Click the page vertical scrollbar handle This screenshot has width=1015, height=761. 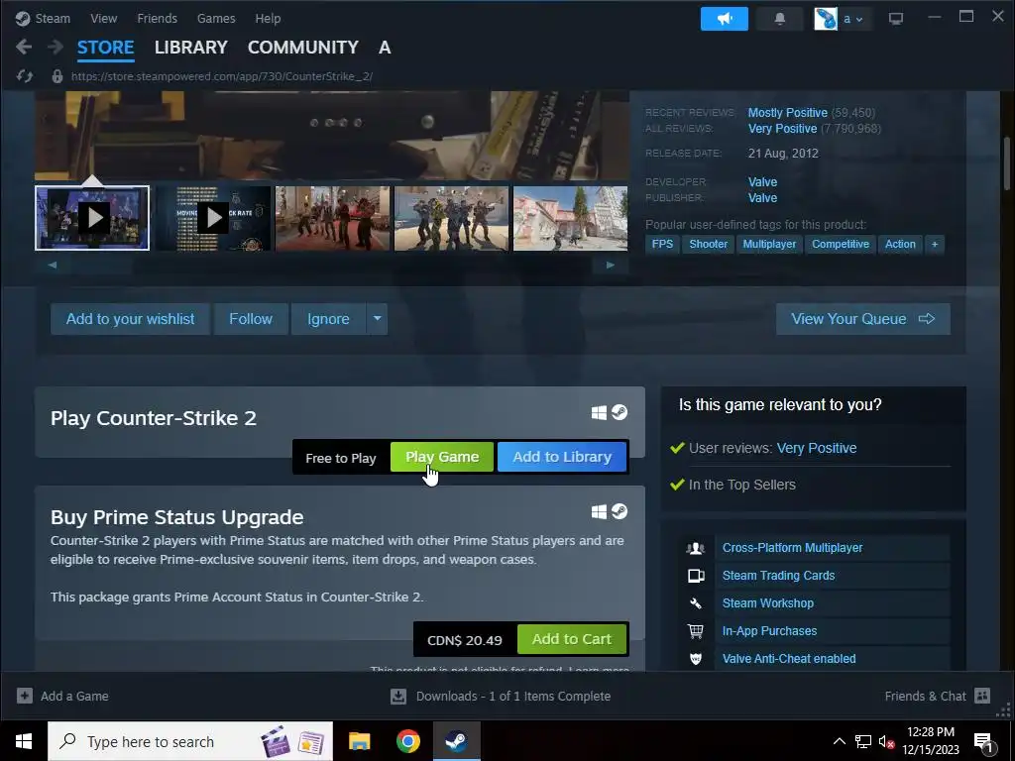pos(1007,165)
